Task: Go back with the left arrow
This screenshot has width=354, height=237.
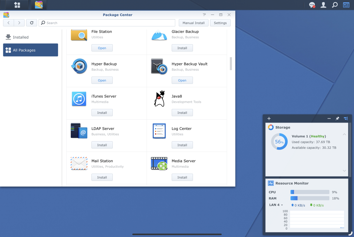Action: pyautogui.click(x=9, y=23)
